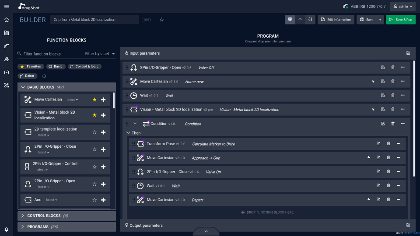This screenshot has width=420, height=236.
Task: Toggle favorite star beside program name
Action: pyautogui.click(x=162, y=20)
